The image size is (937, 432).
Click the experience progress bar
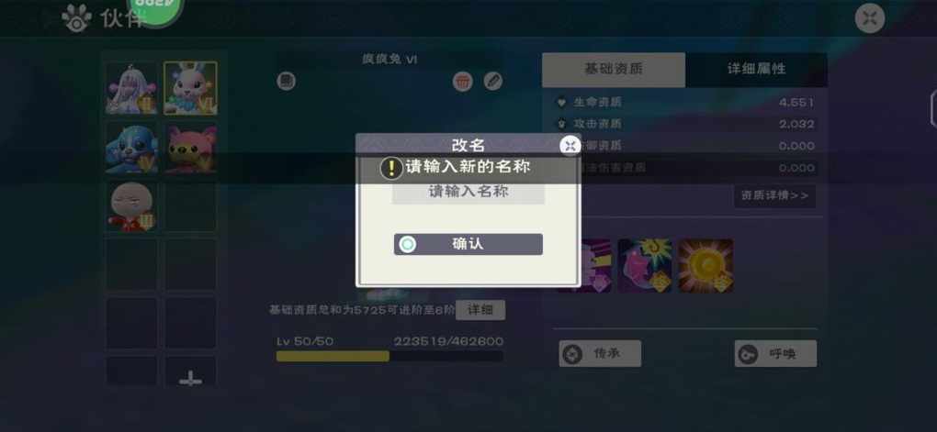point(389,356)
